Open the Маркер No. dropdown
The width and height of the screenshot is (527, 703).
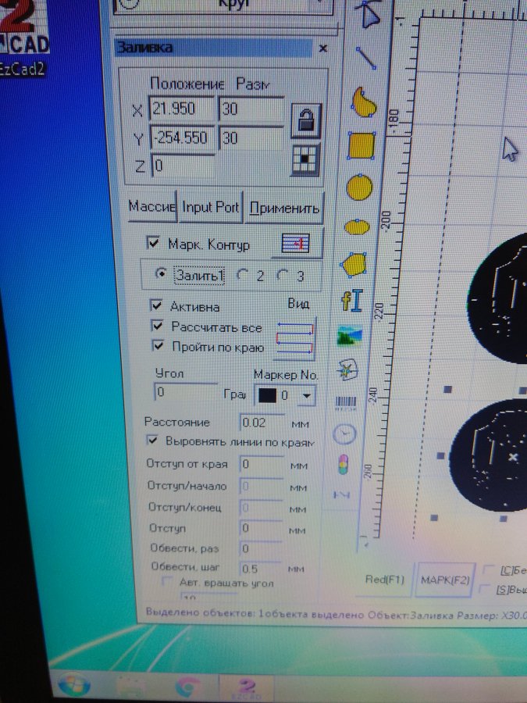tap(307, 396)
